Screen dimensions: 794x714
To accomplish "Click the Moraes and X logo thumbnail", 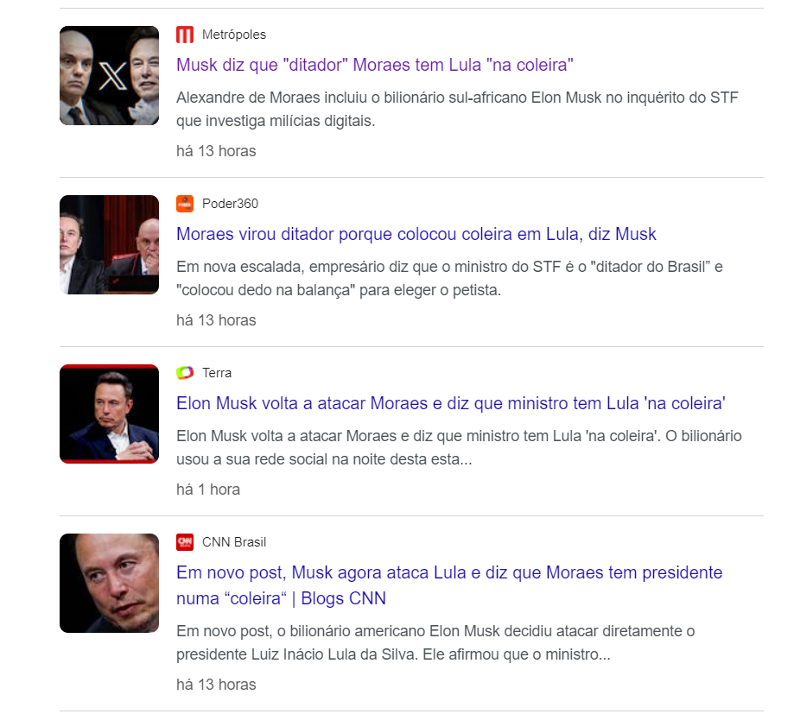I will pyautogui.click(x=110, y=75).
